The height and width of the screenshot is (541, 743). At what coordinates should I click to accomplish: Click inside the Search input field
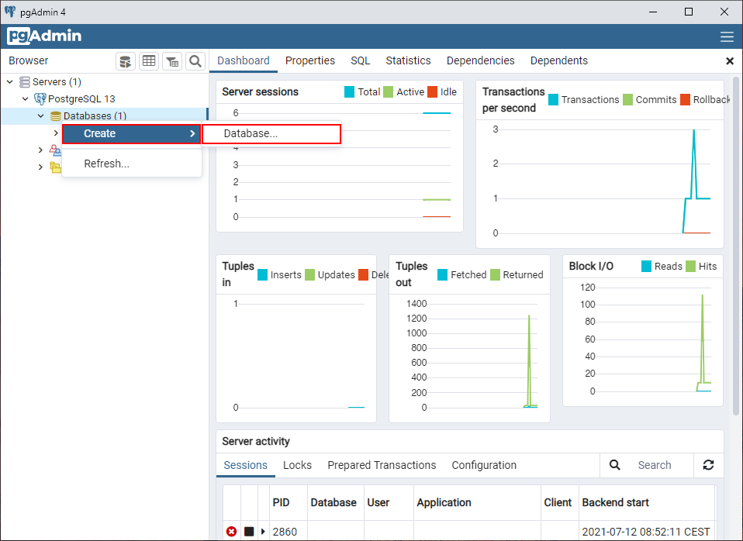tap(655, 465)
